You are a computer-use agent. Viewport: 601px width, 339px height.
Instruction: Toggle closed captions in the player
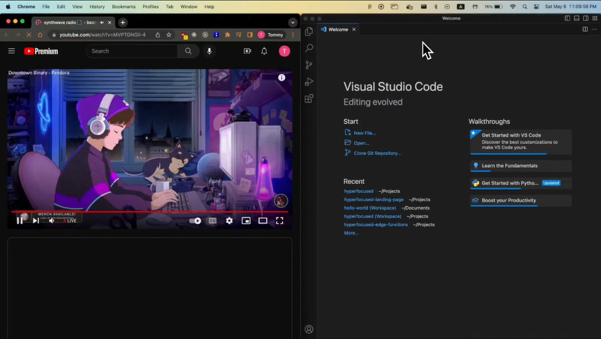pos(212,220)
